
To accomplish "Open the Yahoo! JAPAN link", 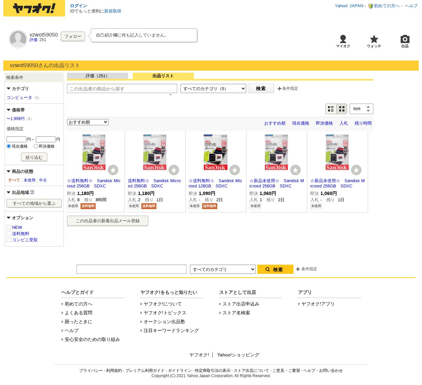I will tap(349, 6).
